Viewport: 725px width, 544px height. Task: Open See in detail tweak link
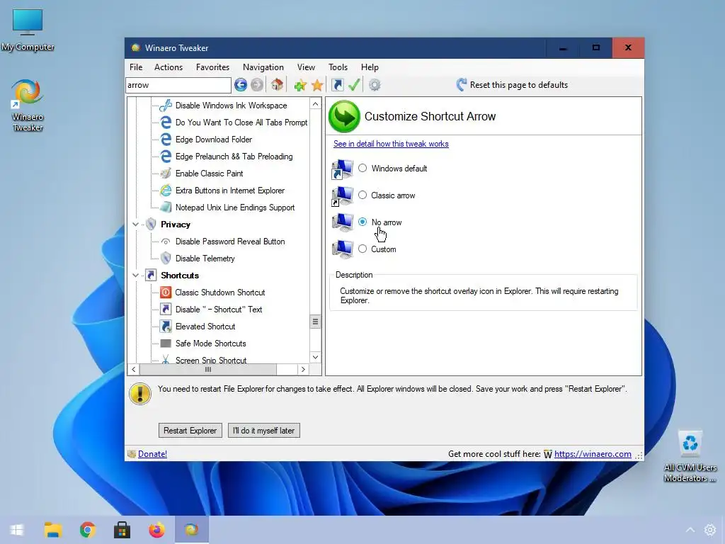point(391,144)
